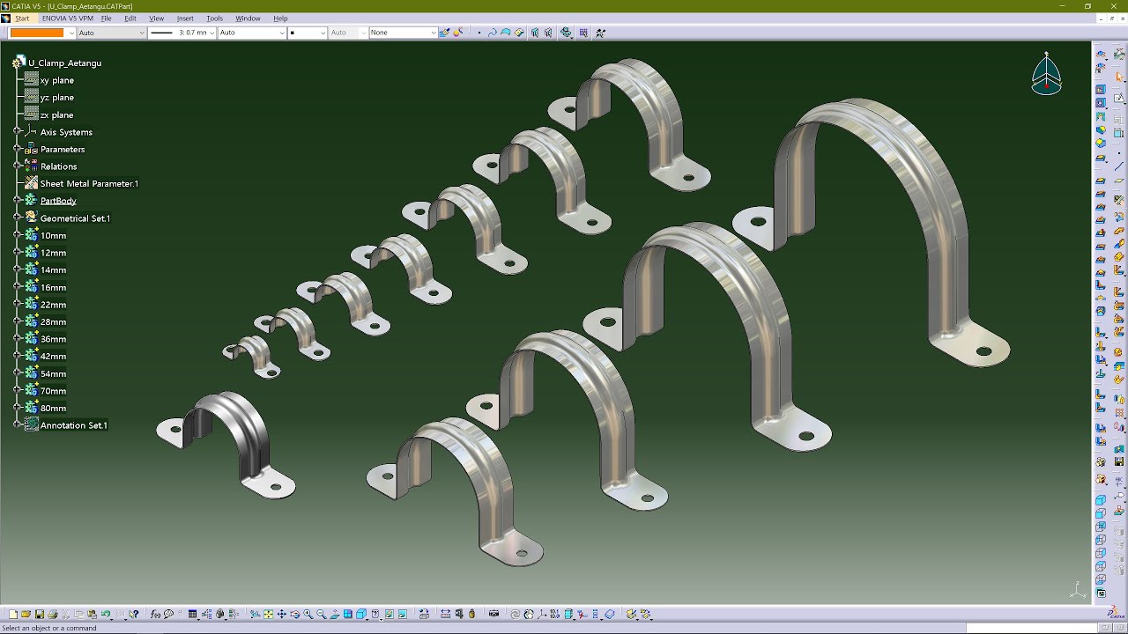Open the Tools menu

tap(214, 18)
